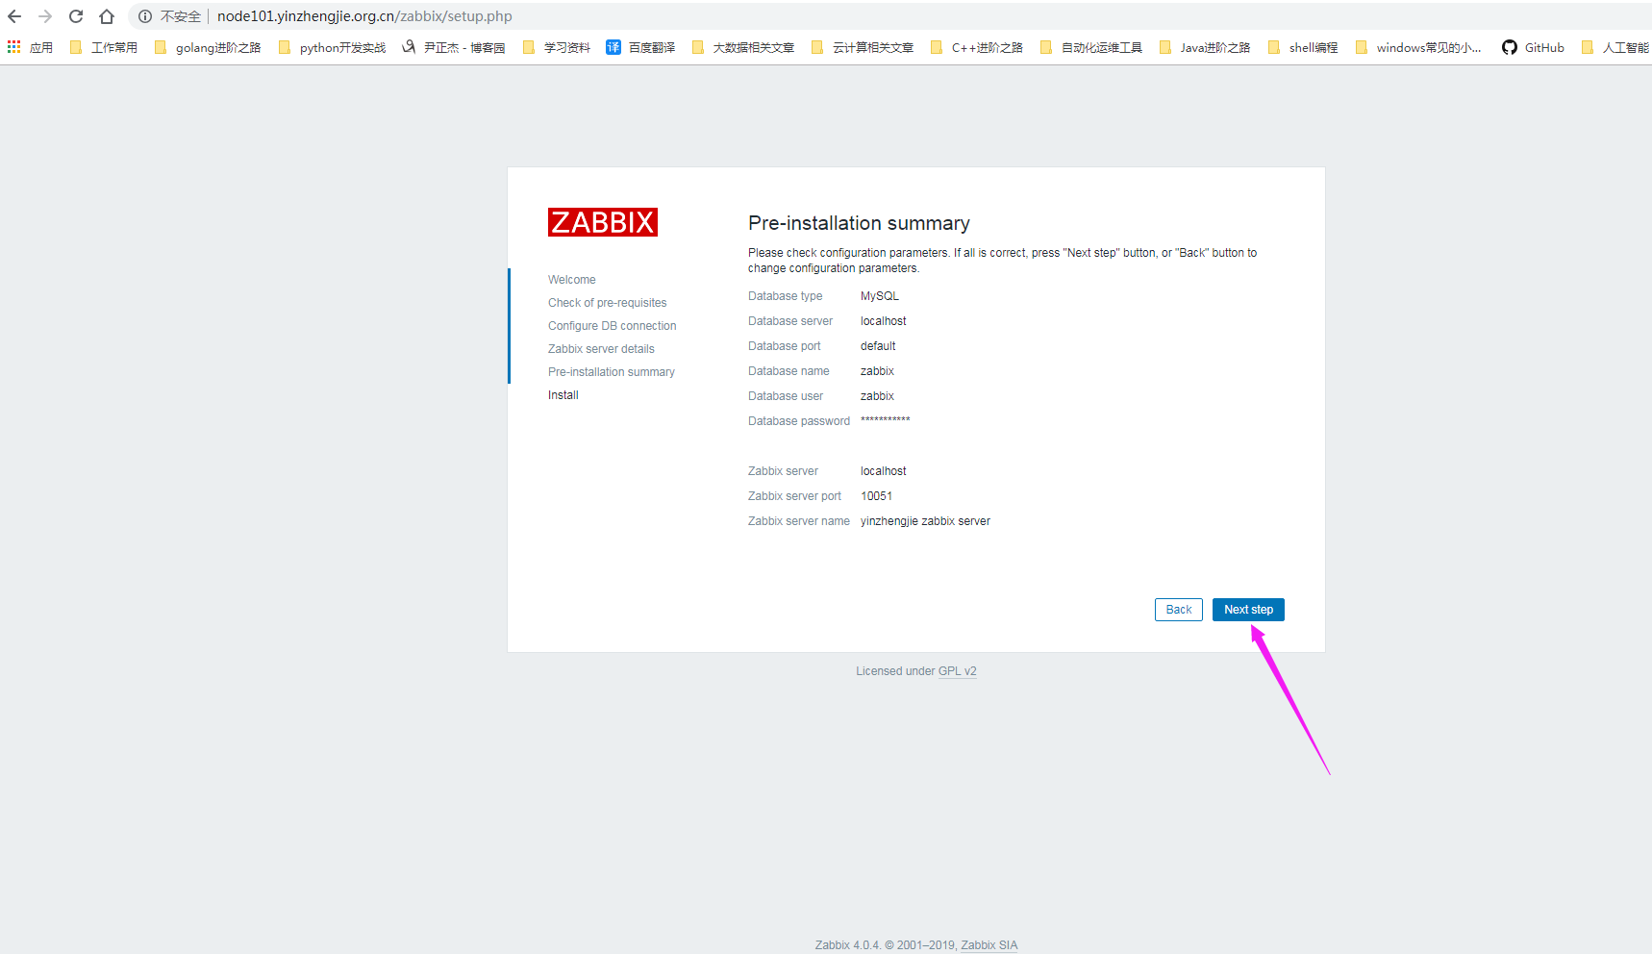Open the Zabbix SIA footer link

tap(989, 945)
